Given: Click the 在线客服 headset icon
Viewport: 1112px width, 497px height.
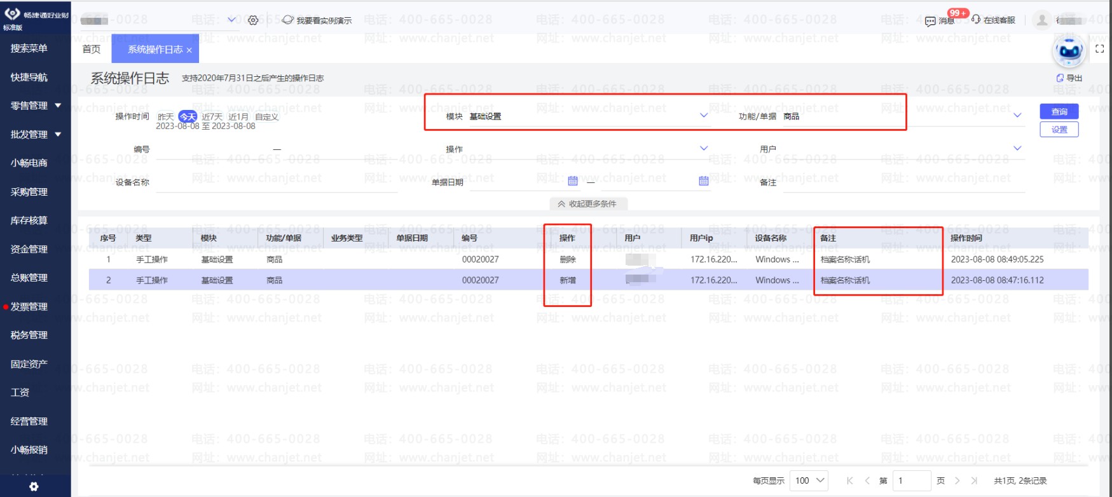Looking at the screenshot, I should coord(976,20).
